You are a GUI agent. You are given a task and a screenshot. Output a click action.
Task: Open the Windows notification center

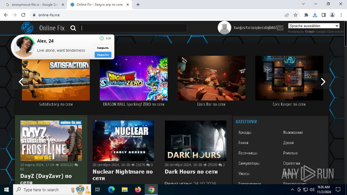pyautogui.click(x=338, y=190)
